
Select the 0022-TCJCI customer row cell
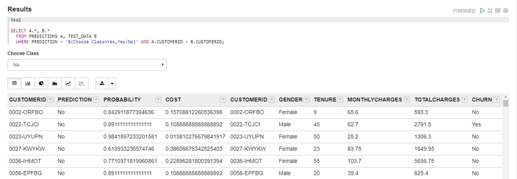coord(22,124)
